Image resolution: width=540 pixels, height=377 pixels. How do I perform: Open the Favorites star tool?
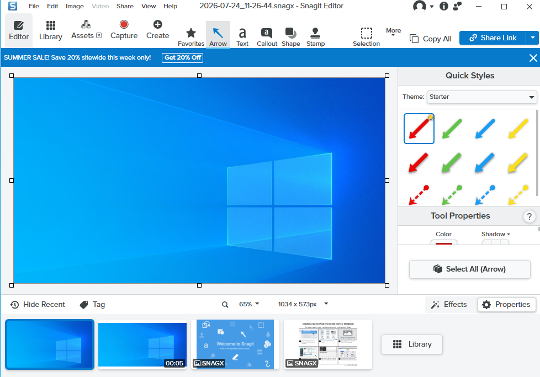191,37
